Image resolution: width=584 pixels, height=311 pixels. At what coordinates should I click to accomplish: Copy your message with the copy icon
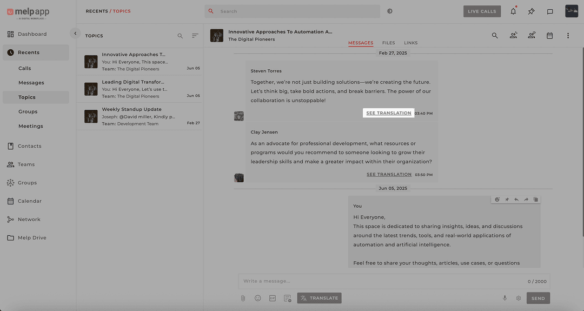pos(536,200)
